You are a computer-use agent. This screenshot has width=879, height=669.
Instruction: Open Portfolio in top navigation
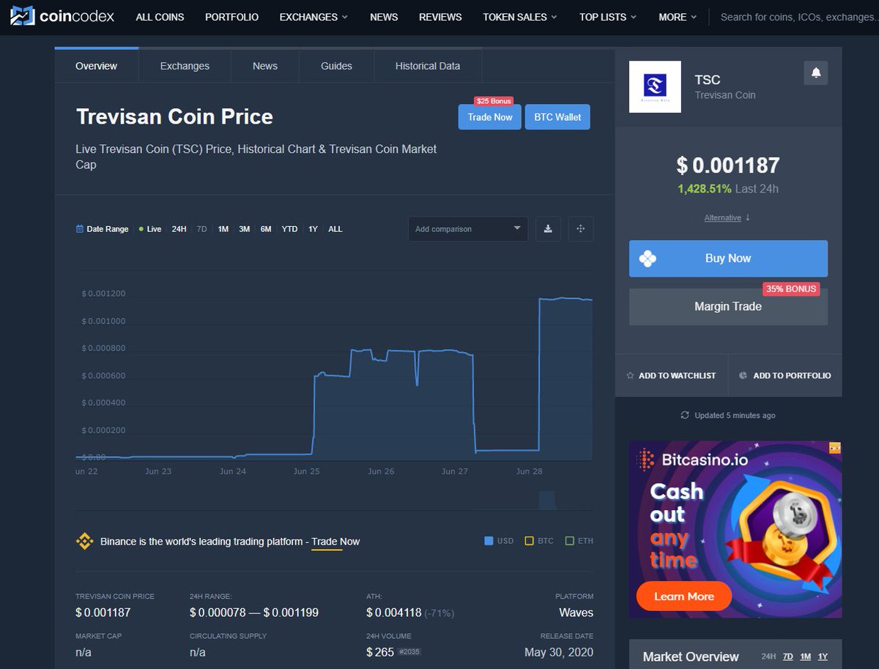[231, 17]
